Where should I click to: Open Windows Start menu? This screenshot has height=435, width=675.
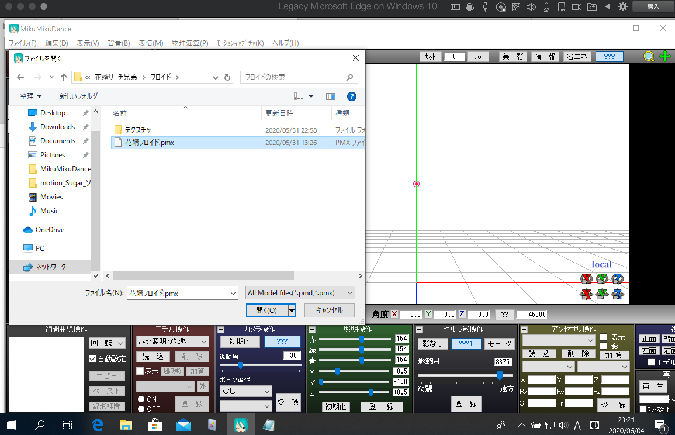tap(11, 425)
